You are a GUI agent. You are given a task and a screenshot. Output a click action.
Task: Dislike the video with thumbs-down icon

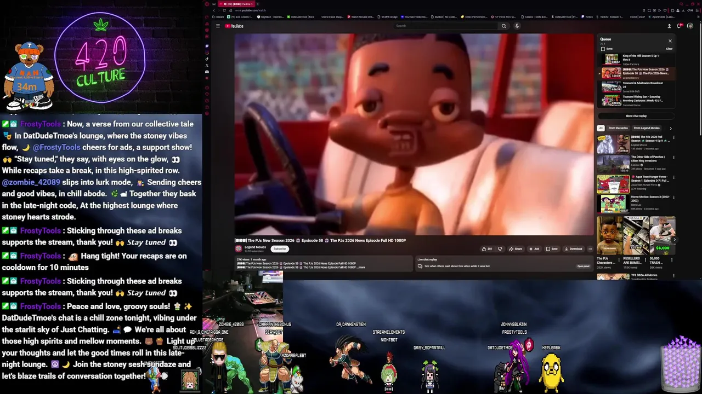pos(500,249)
